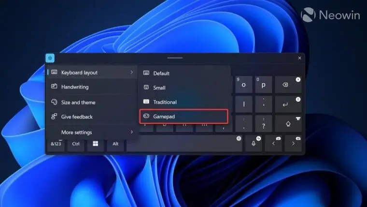
Task: Tap the Enter return key
Action: click(x=288, y=104)
